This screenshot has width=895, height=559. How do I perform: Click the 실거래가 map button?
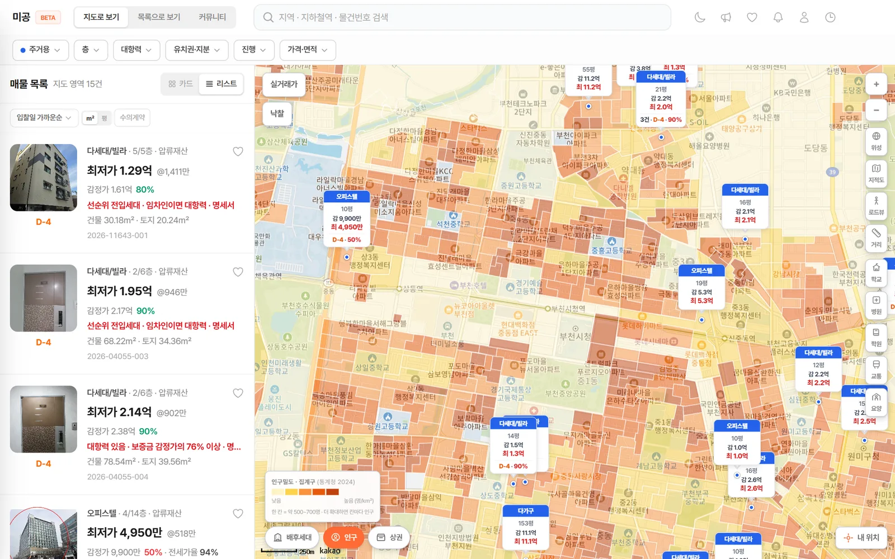pyautogui.click(x=284, y=84)
